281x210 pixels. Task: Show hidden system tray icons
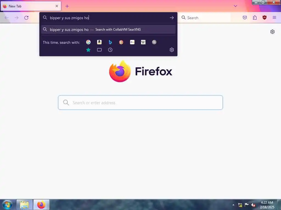[233, 205]
